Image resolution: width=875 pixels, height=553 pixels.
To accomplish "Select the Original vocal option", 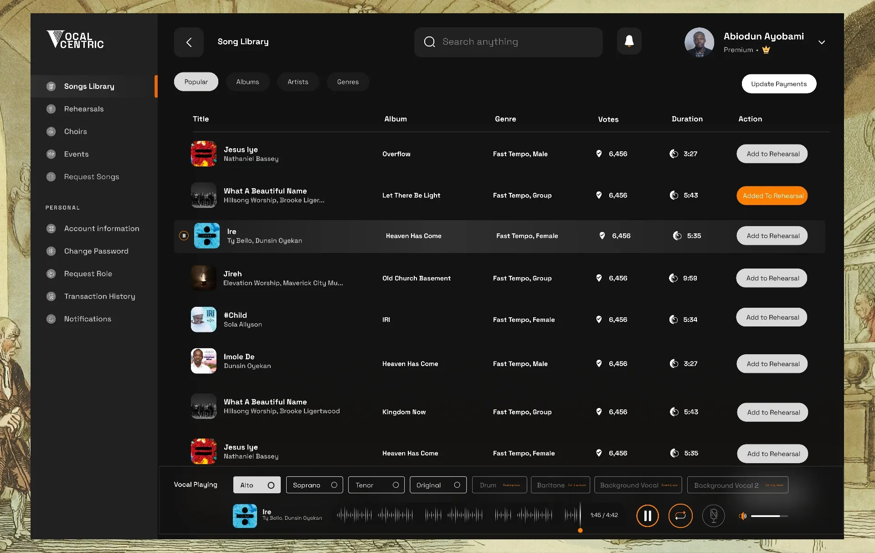I will tap(438, 485).
